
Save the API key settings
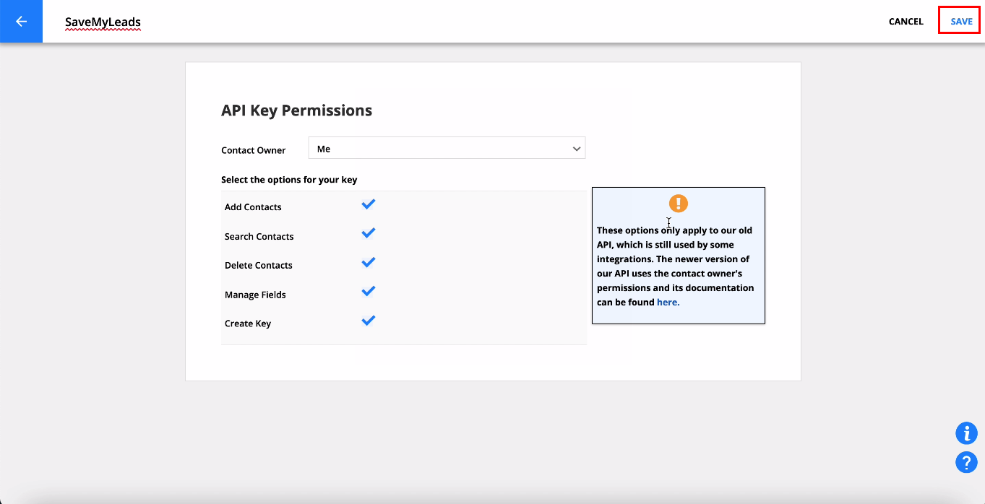[961, 21]
